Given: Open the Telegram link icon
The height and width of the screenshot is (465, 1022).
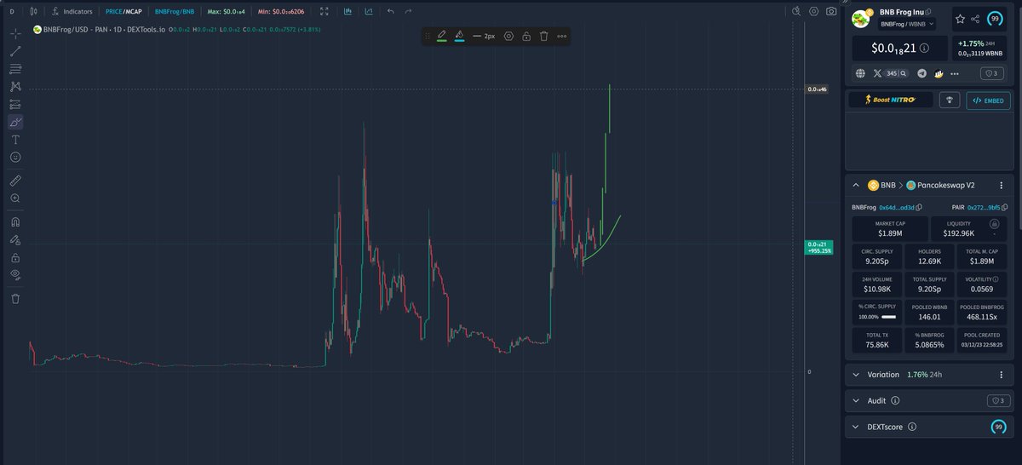Looking at the screenshot, I should point(922,73).
